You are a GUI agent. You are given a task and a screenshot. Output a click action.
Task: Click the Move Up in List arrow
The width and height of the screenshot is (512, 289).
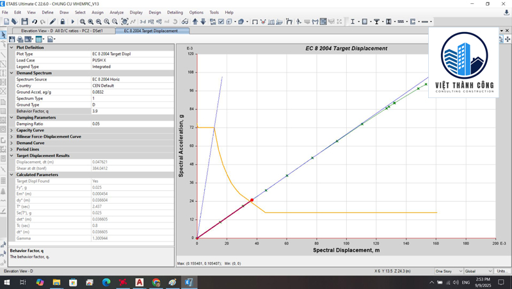[x=195, y=22]
